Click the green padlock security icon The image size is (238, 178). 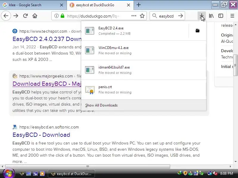[x=62, y=16]
